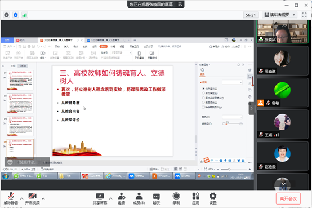Select the 渐变填充 gradient fill radio
The image size is (312, 208).
pos(203,93)
